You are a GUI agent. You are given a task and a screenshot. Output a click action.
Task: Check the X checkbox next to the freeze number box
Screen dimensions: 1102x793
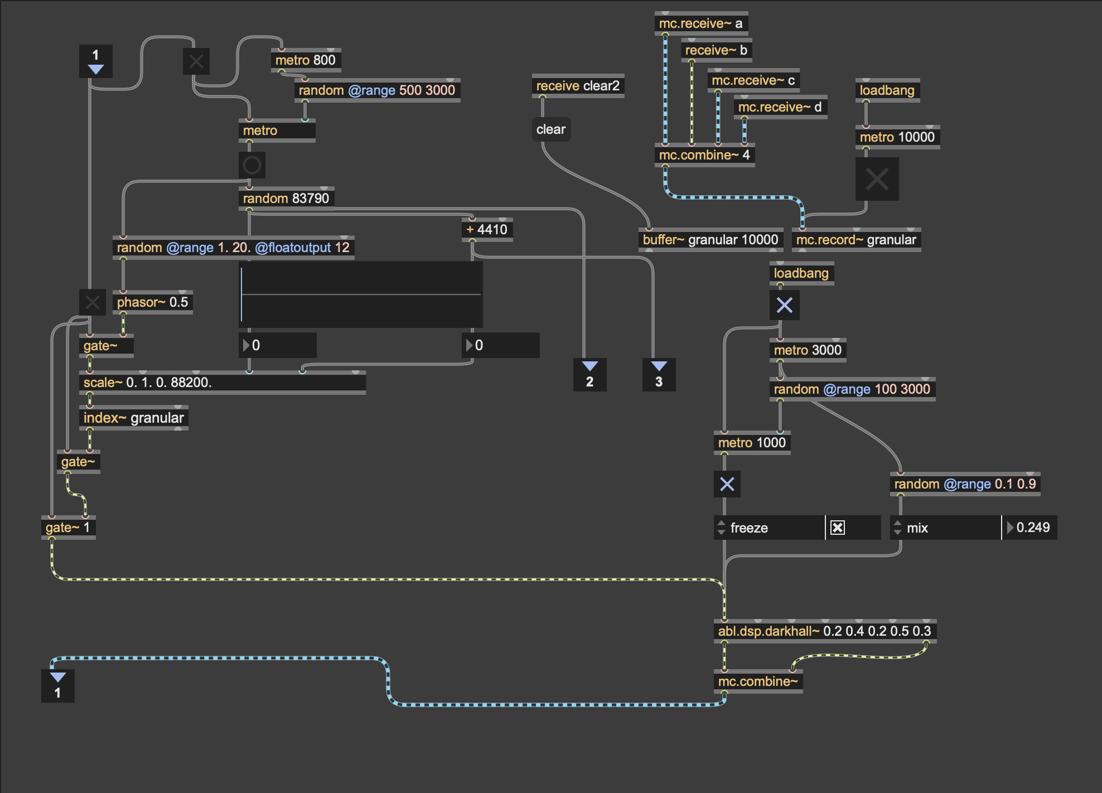(838, 528)
